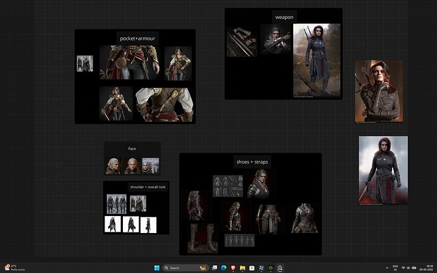Open the battery status tray icon

(x=414, y=268)
